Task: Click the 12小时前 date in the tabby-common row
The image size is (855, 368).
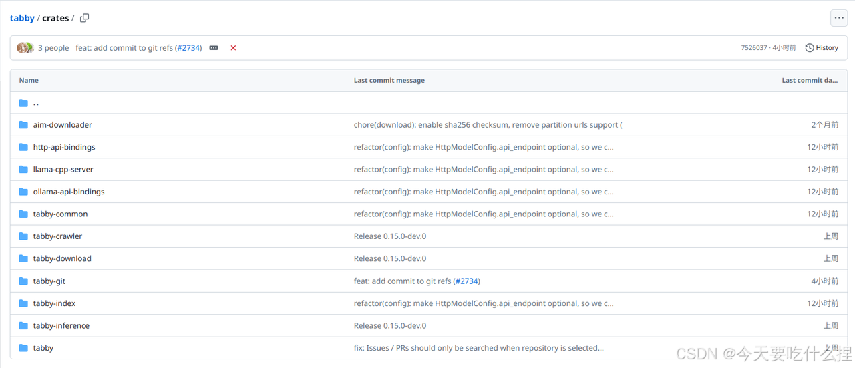Action: coord(823,214)
